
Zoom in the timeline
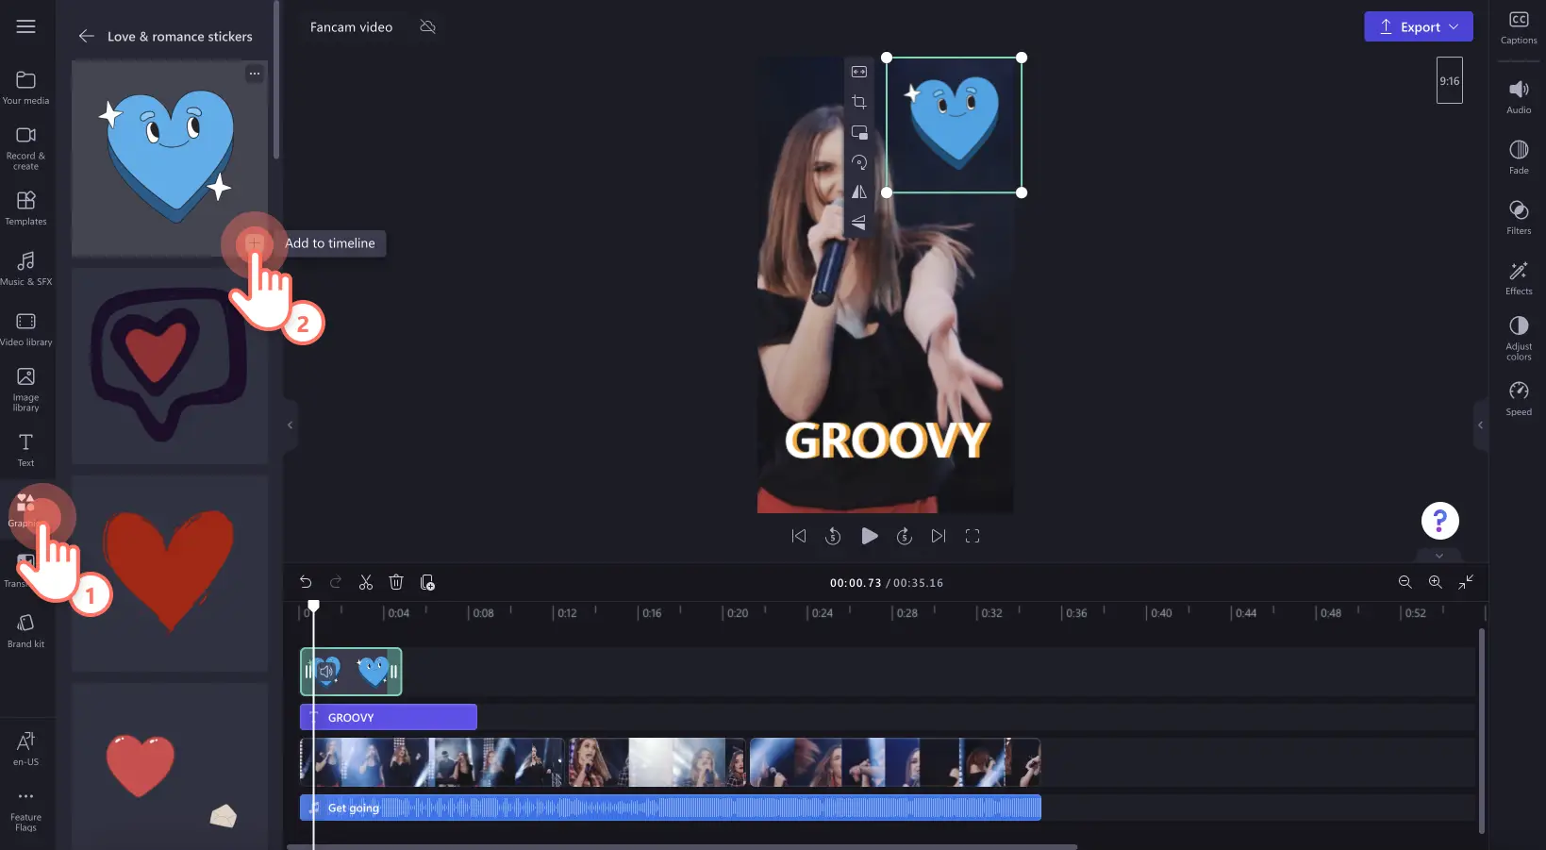(1435, 582)
